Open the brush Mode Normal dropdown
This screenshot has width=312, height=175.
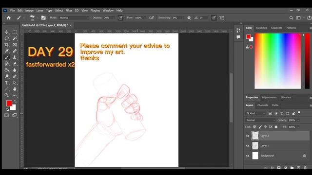point(74,18)
